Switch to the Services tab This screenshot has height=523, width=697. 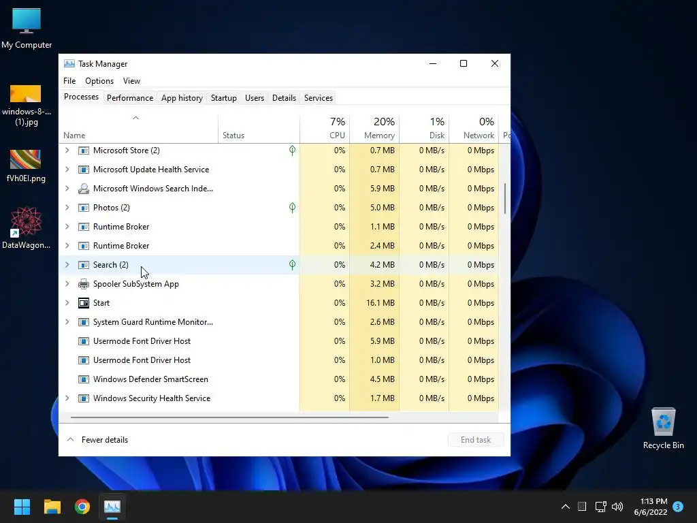(319, 98)
